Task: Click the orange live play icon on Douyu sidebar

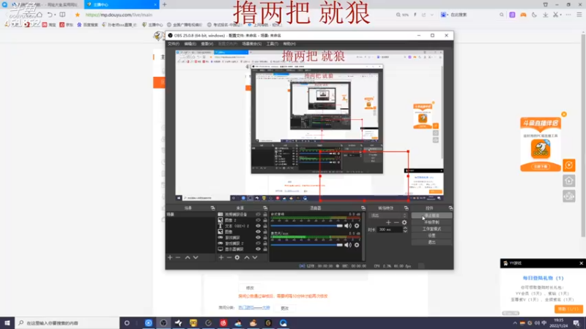Action: [x=569, y=165]
